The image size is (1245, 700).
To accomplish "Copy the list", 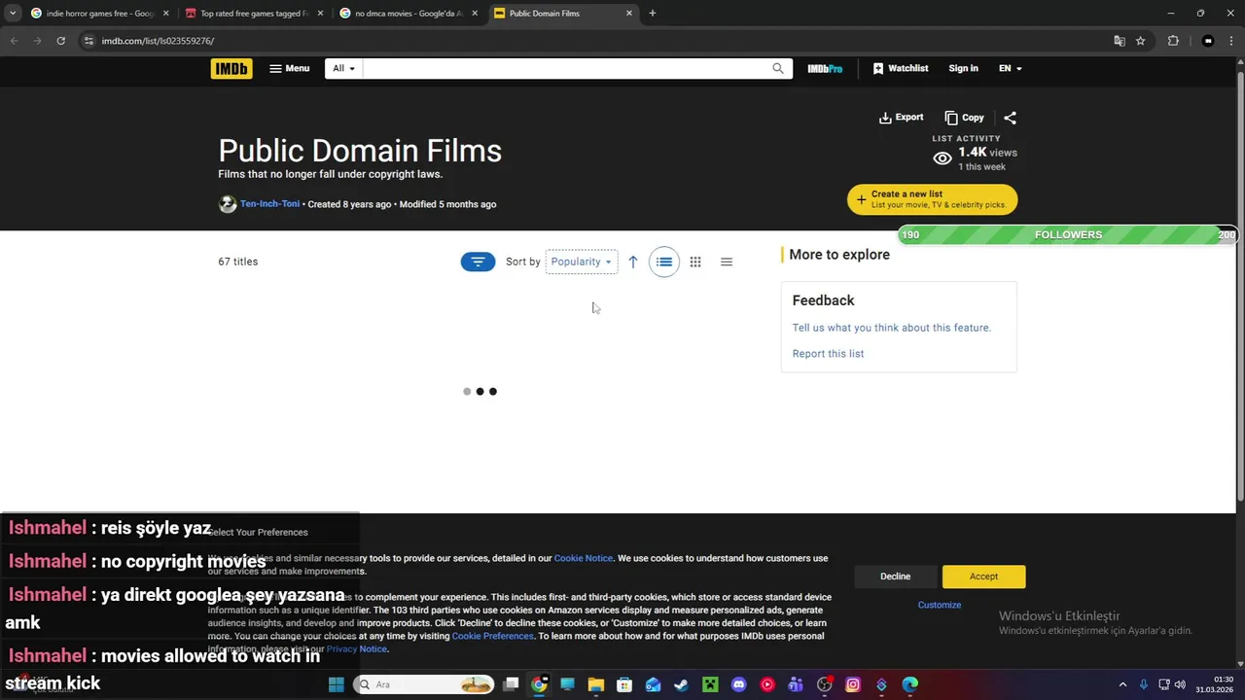I will point(964,118).
